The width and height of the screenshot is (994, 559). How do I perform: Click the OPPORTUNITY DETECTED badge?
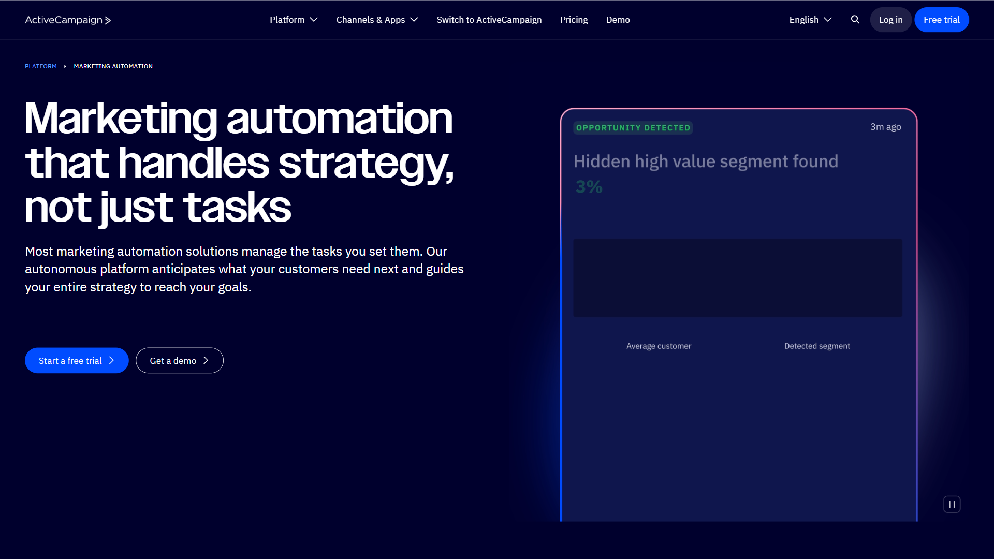[x=633, y=128]
